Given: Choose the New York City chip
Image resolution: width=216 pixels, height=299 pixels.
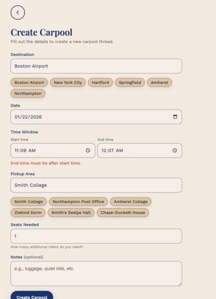Looking at the screenshot, I should click(x=68, y=82).
